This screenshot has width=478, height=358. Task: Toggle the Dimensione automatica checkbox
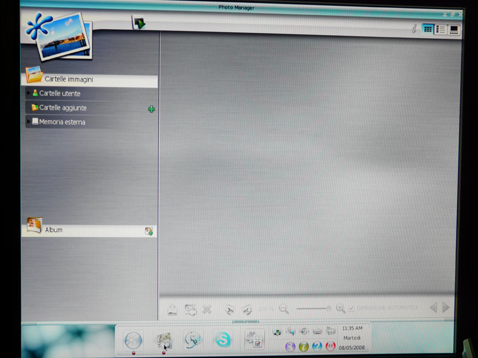tap(351, 308)
